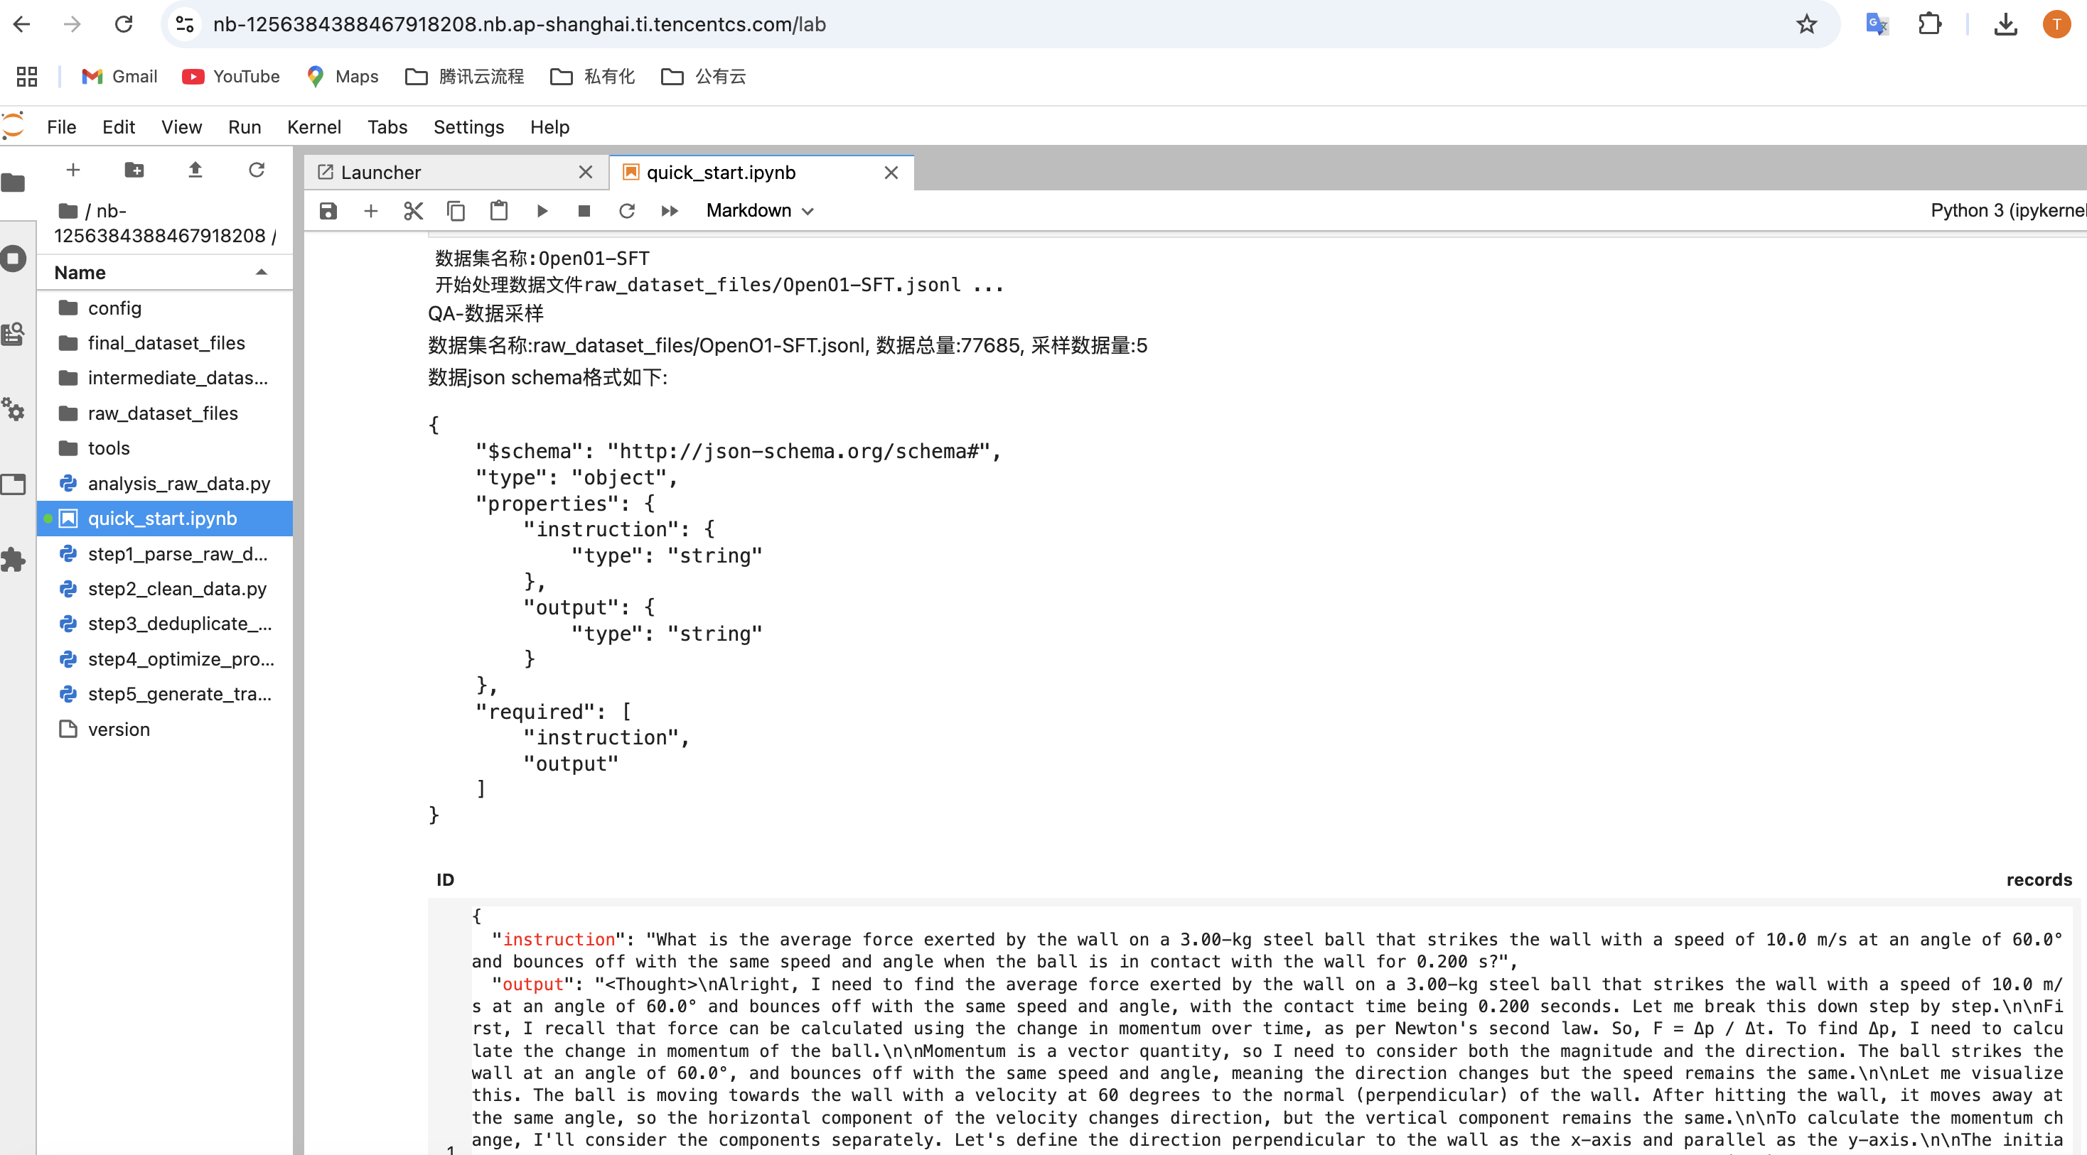The image size is (2087, 1155).
Task: Create a new folder in file browser
Action: click(x=134, y=169)
